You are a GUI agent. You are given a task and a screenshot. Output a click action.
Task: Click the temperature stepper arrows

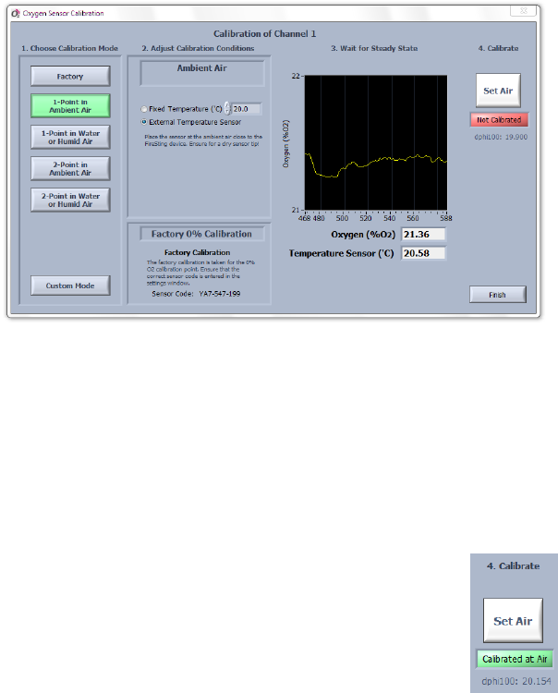pyautogui.click(x=227, y=109)
